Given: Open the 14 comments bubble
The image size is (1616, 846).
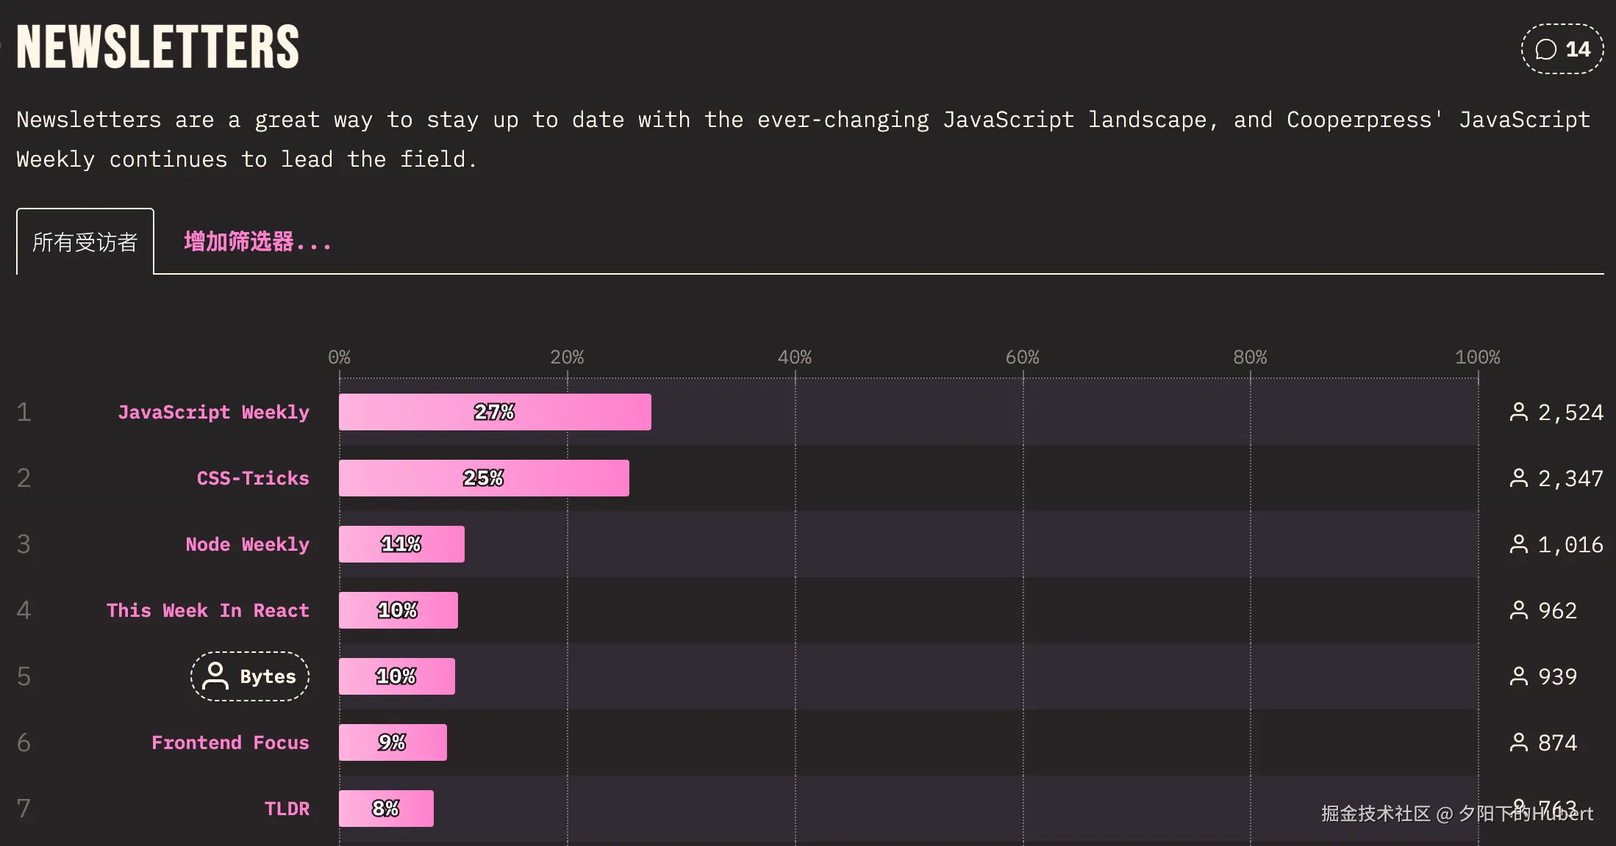Looking at the screenshot, I should pyautogui.click(x=1562, y=49).
